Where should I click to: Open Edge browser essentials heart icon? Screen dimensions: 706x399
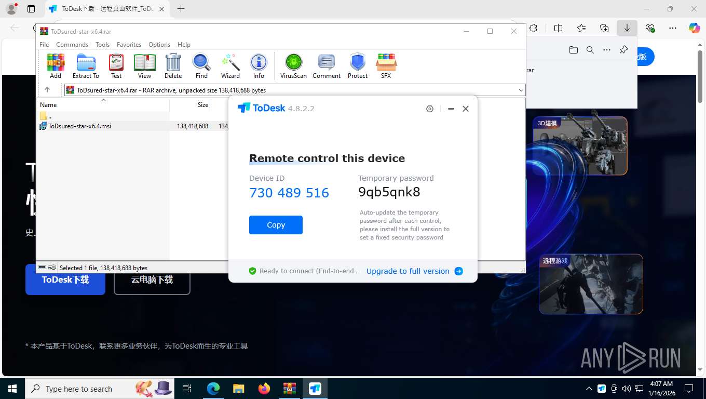coord(650,29)
